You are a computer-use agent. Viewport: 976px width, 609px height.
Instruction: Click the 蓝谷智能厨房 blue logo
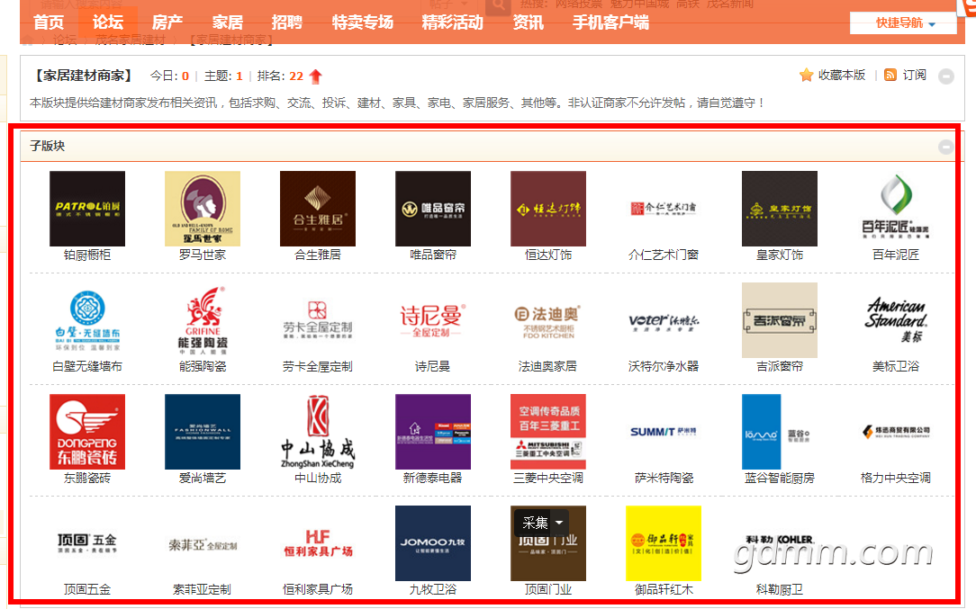tap(780, 432)
